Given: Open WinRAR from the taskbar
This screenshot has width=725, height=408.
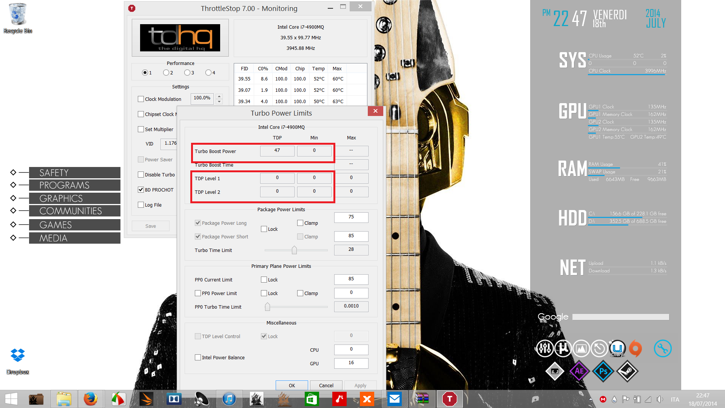Looking at the screenshot, I should point(422,399).
